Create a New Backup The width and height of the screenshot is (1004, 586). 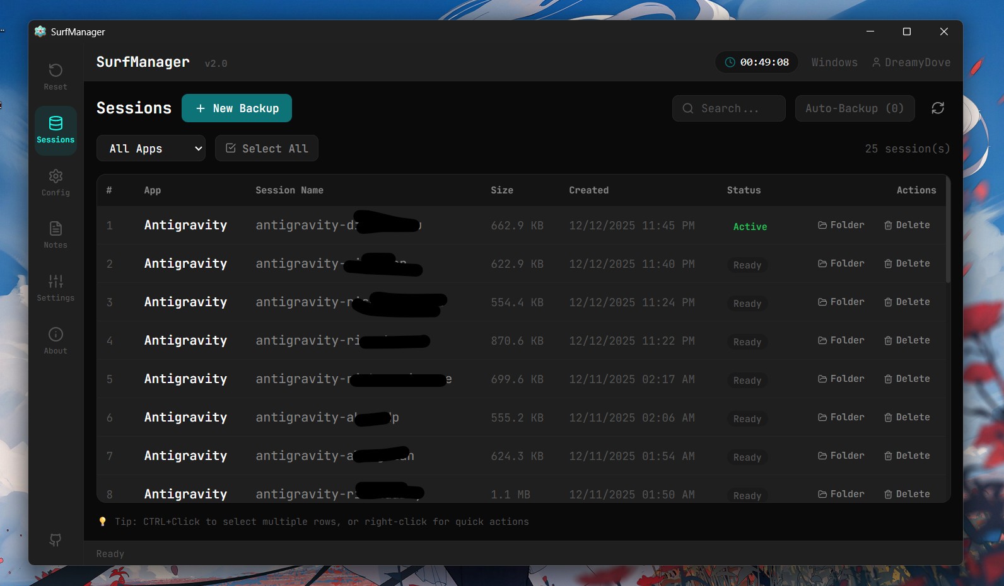236,108
